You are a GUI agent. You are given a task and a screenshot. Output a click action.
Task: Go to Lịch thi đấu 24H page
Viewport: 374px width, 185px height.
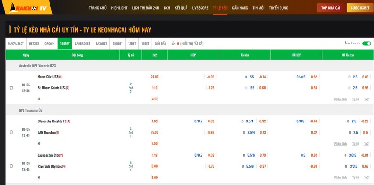[x=145, y=8]
